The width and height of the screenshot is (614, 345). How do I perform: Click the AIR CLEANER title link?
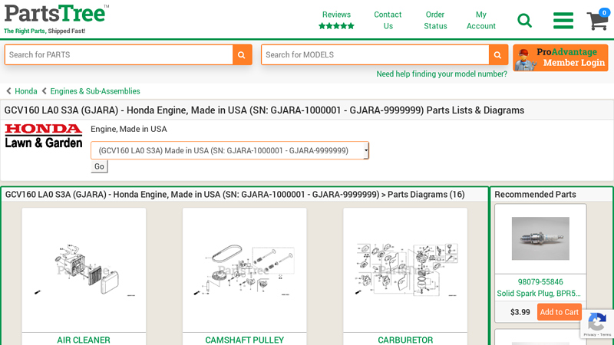click(x=84, y=340)
